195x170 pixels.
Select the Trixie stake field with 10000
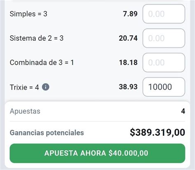(x=164, y=87)
